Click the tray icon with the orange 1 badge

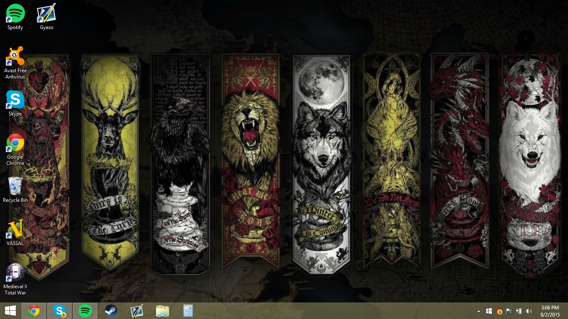(x=499, y=311)
